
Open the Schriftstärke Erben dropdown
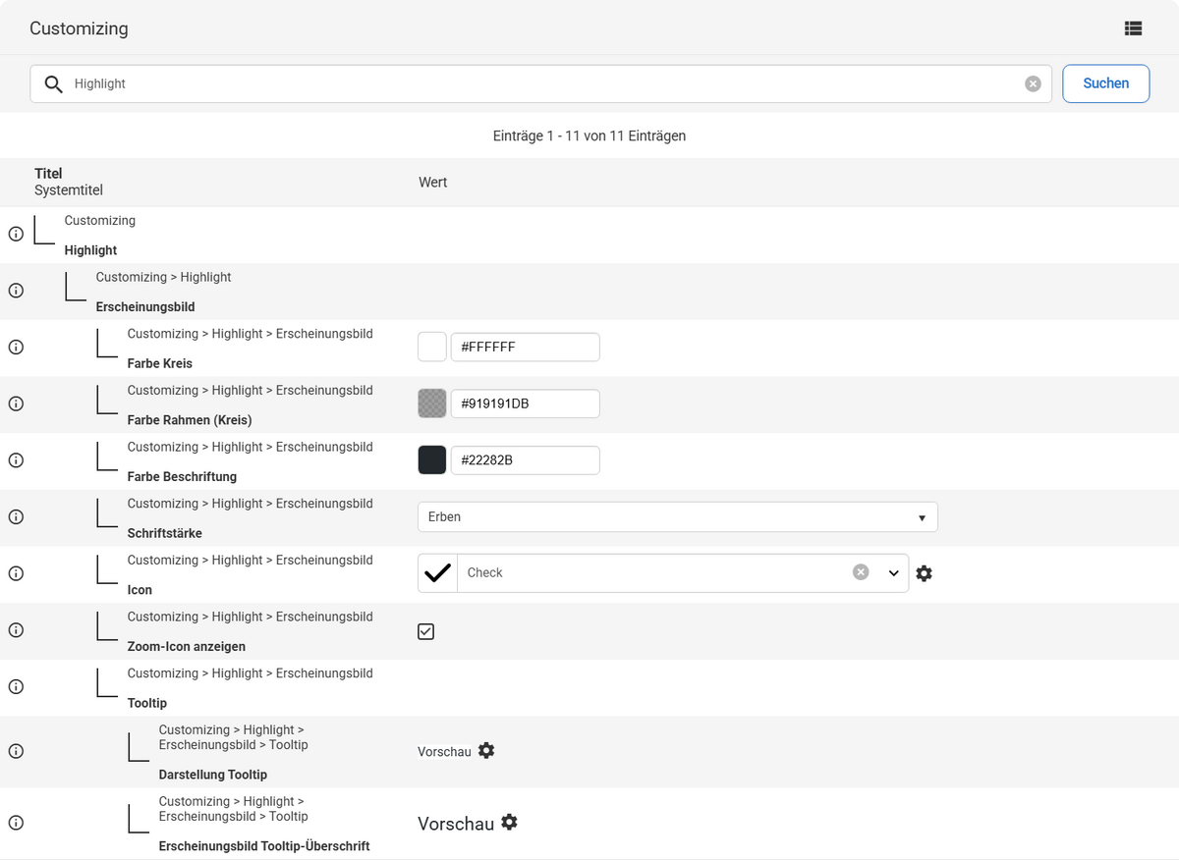(x=678, y=516)
